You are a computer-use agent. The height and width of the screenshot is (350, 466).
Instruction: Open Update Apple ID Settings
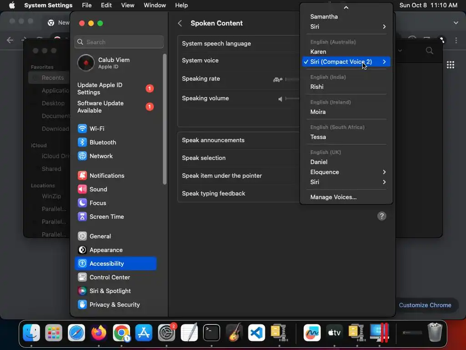(115, 89)
